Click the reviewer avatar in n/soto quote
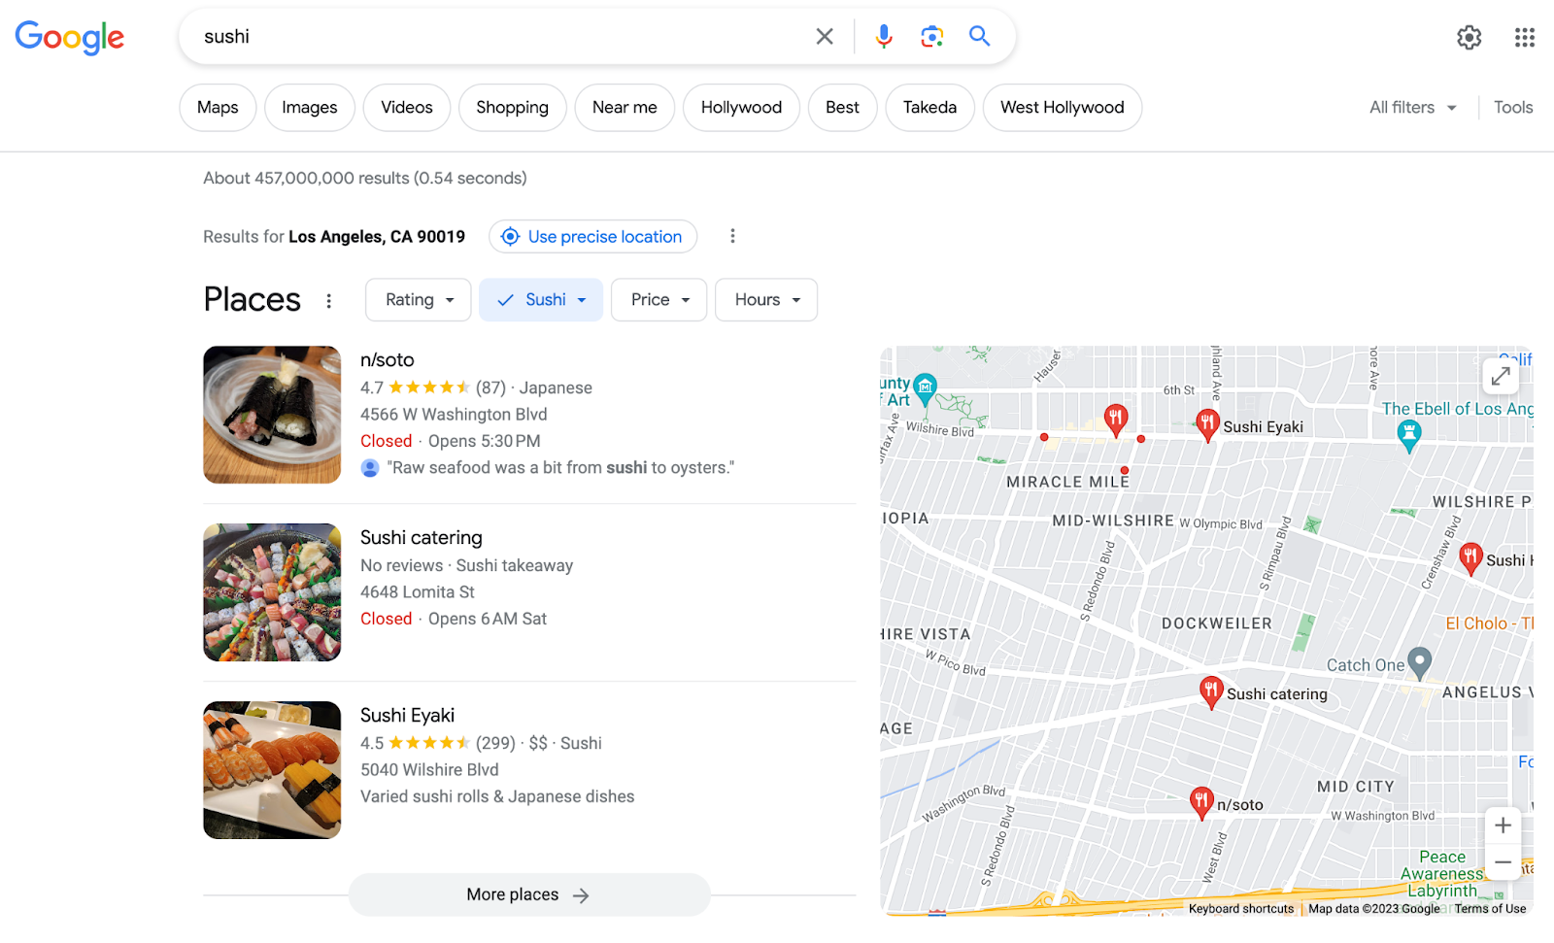The height and width of the screenshot is (943, 1554). 370,468
